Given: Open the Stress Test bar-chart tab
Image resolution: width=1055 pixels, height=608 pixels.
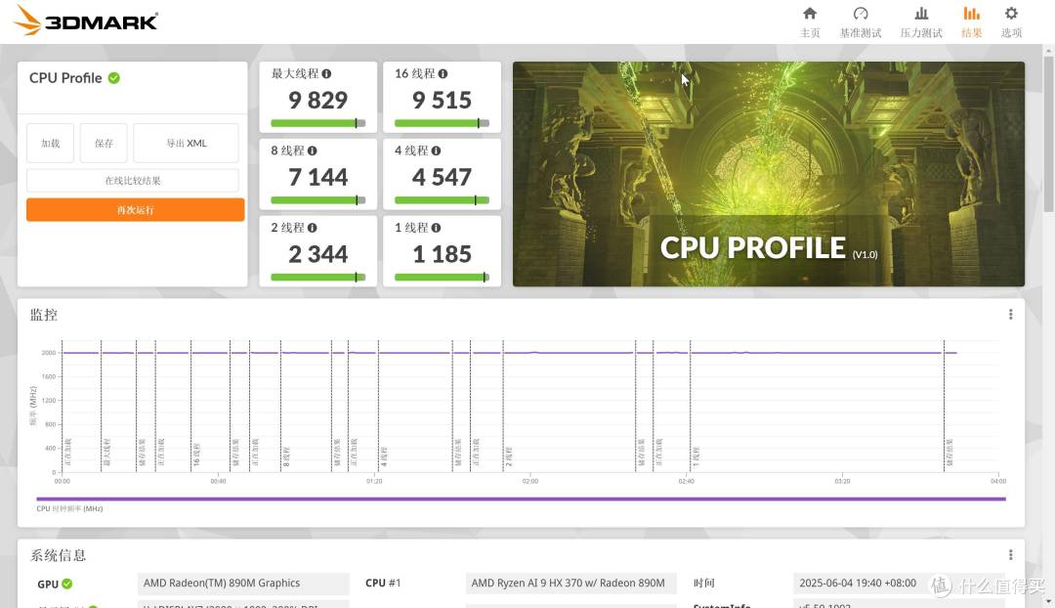Looking at the screenshot, I should coord(921,14).
